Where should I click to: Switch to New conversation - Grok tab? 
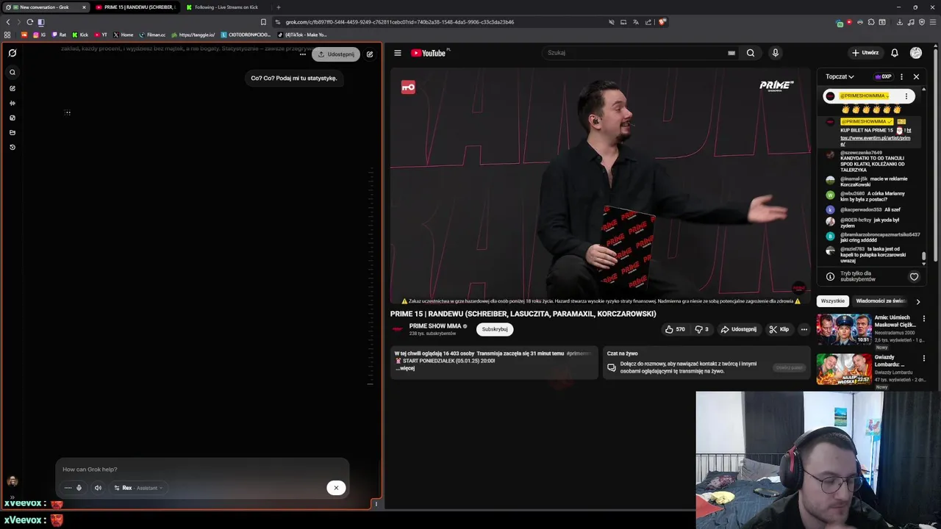coord(46,7)
